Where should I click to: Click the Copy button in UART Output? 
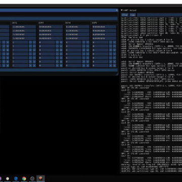point(132,15)
